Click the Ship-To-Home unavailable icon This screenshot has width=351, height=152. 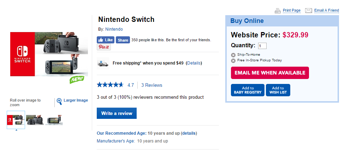click(233, 55)
